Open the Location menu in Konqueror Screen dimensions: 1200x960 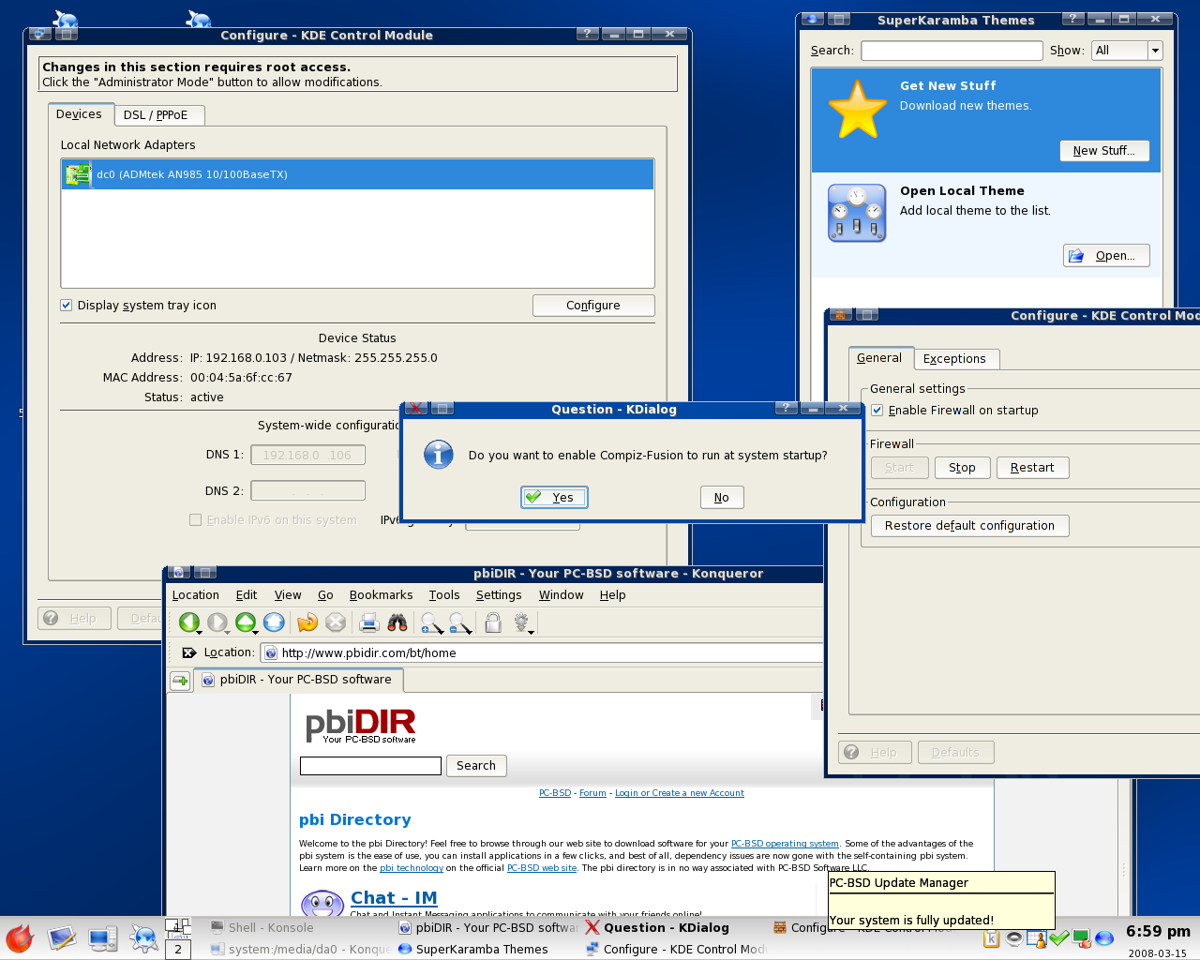[195, 595]
